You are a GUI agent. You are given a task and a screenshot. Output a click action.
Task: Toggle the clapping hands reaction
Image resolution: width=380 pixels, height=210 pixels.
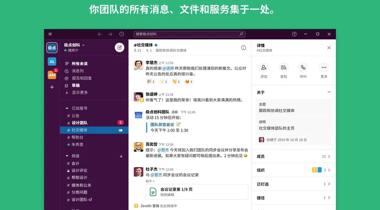(176, 82)
